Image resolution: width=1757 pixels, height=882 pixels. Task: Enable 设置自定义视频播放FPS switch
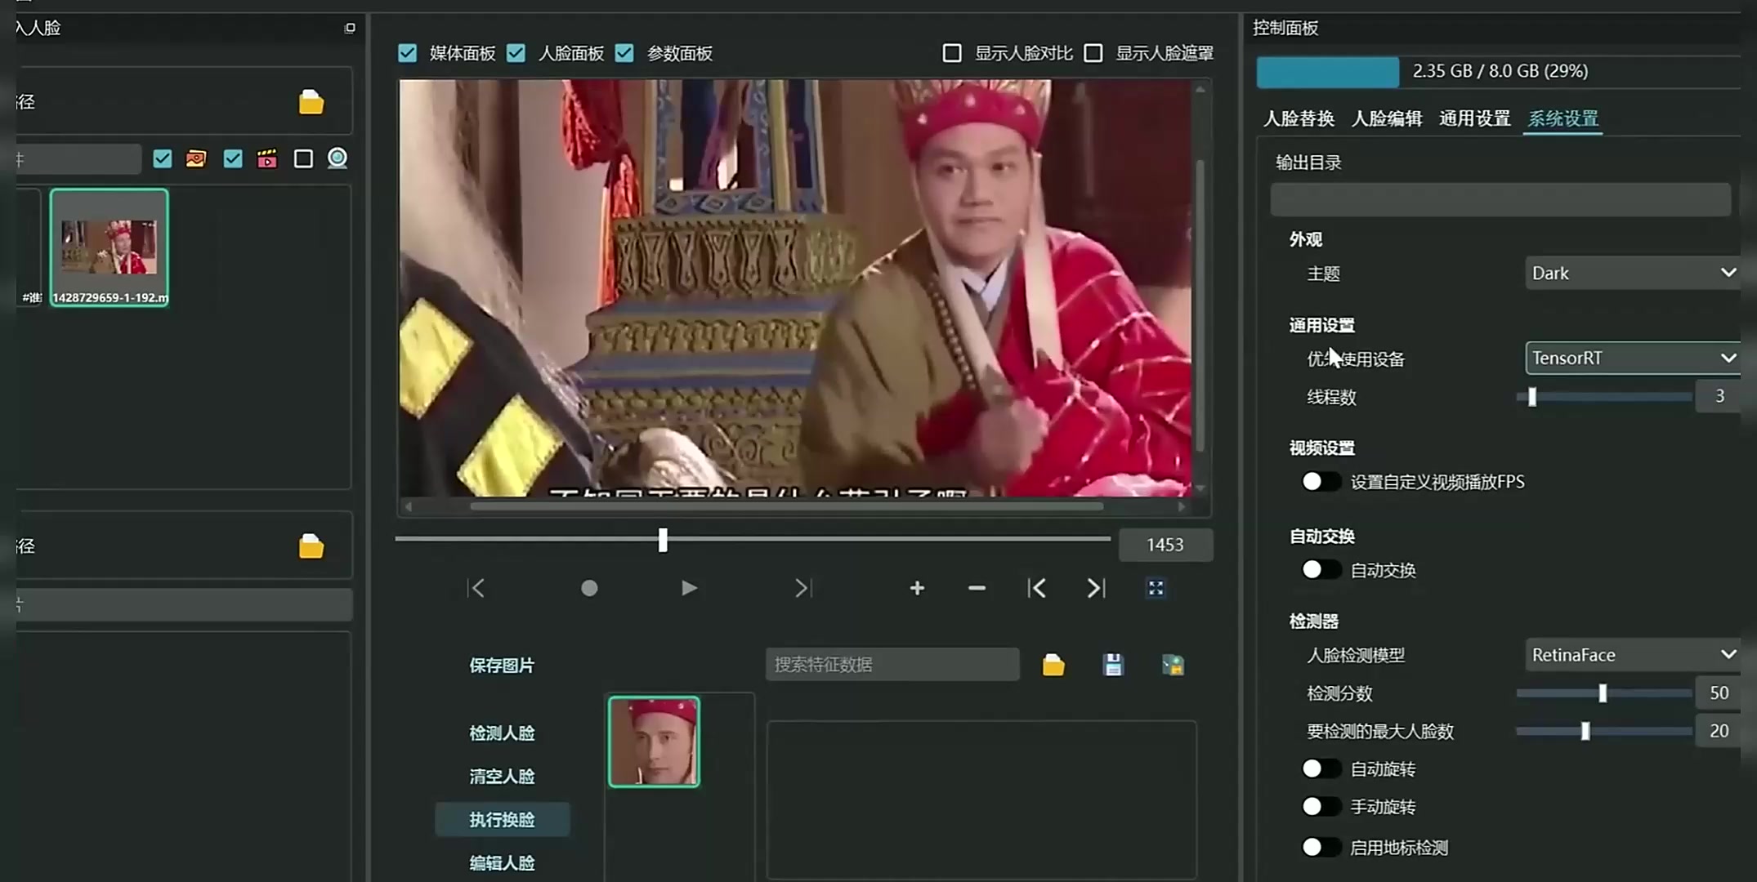[x=1321, y=482]
